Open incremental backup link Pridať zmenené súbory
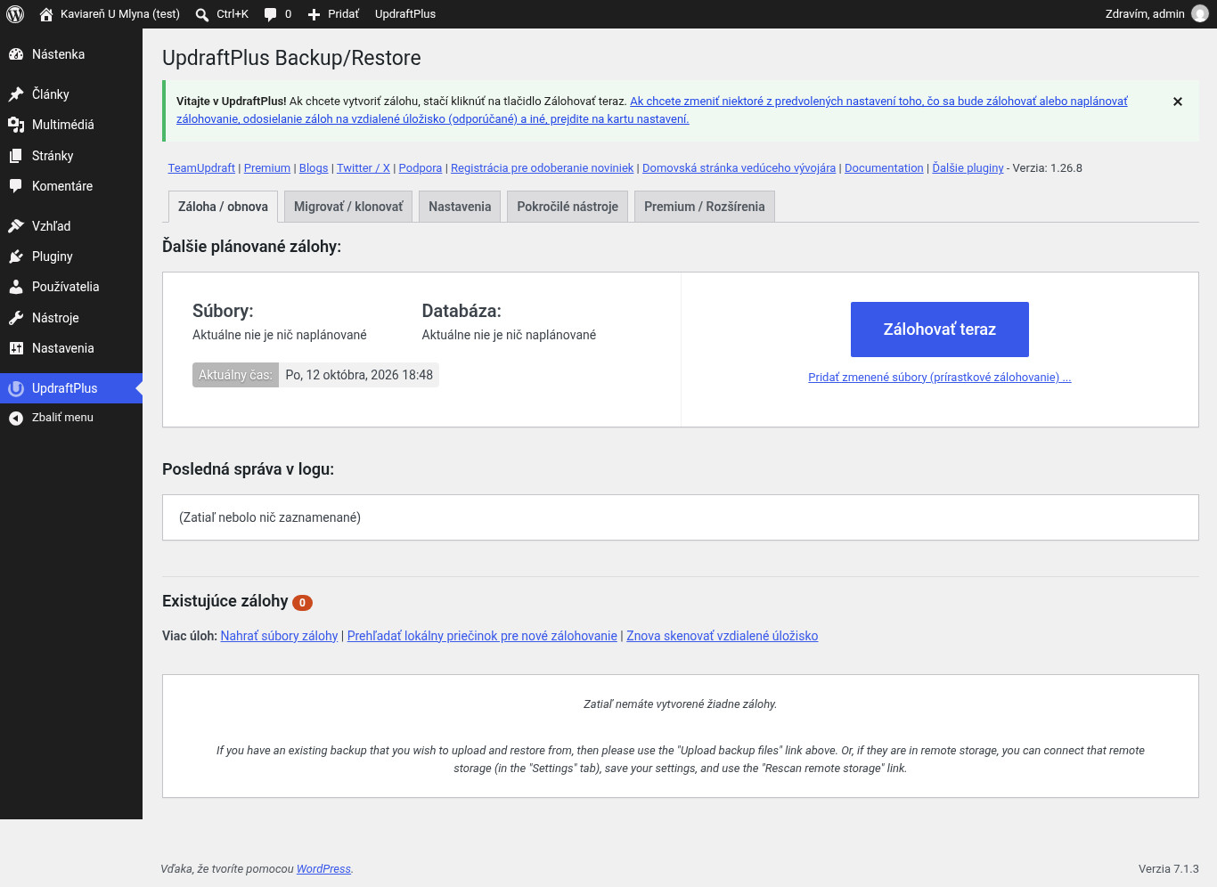 pyautogui.click(x=940, y=378)
